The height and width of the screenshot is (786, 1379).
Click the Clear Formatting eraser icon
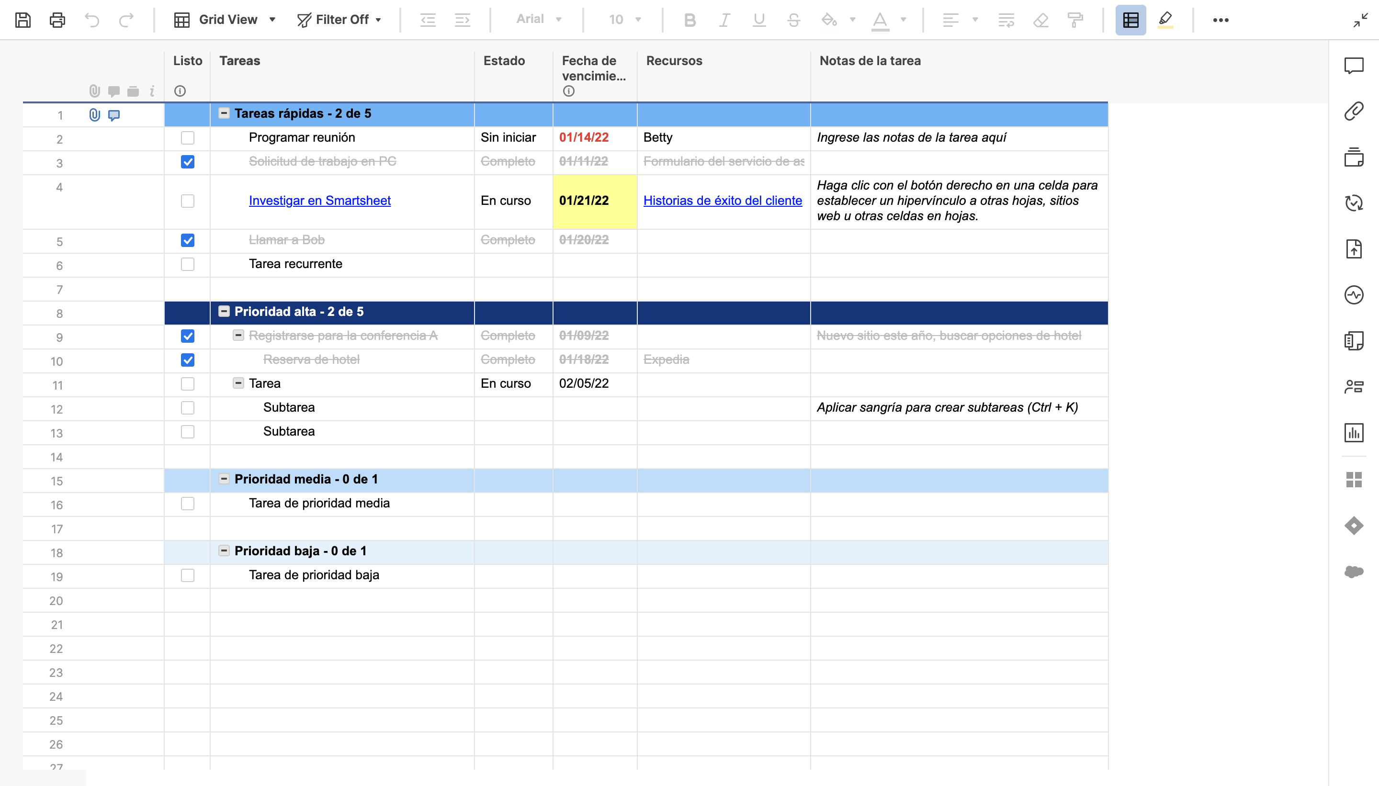(x=1040, y=20)
